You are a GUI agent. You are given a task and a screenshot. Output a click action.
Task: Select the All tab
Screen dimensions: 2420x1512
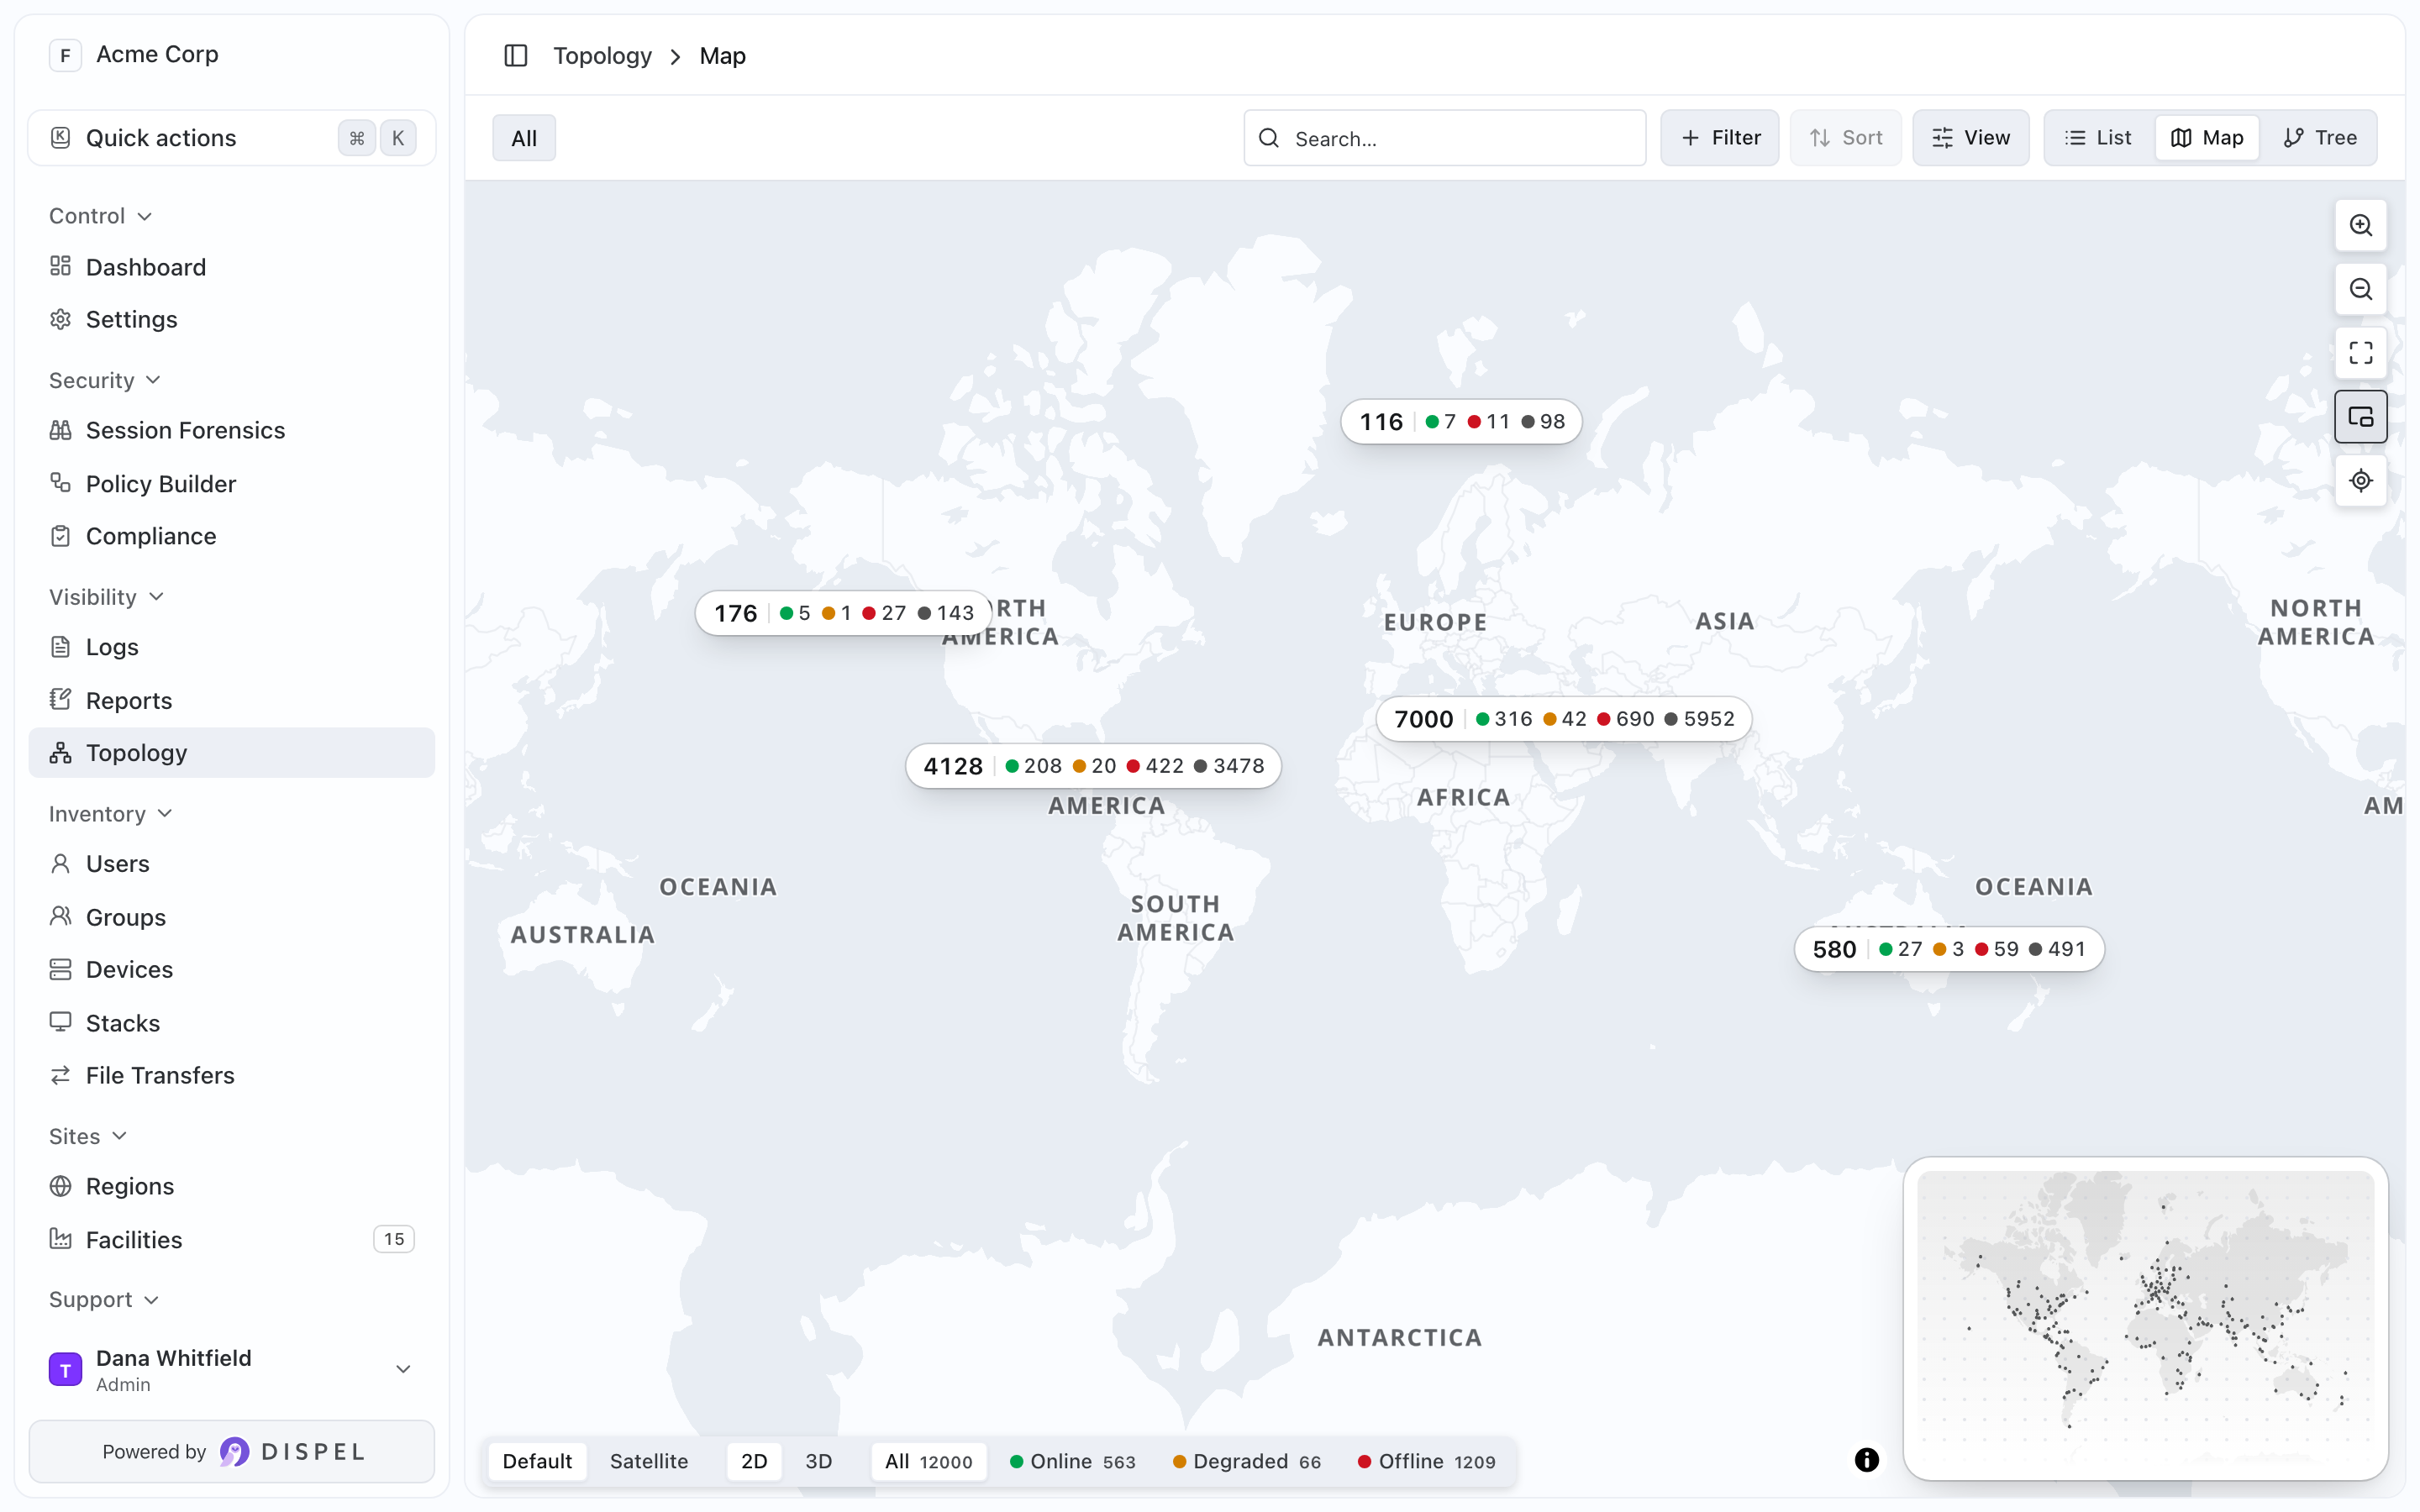pyautogui.click(x=524, y=138)
